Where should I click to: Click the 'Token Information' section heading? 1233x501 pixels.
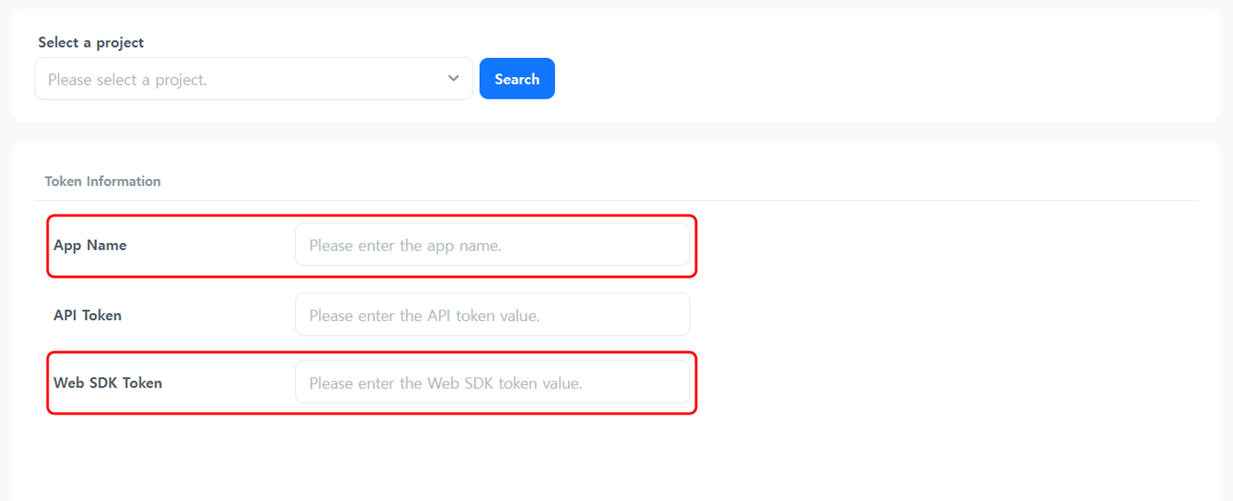102,181
